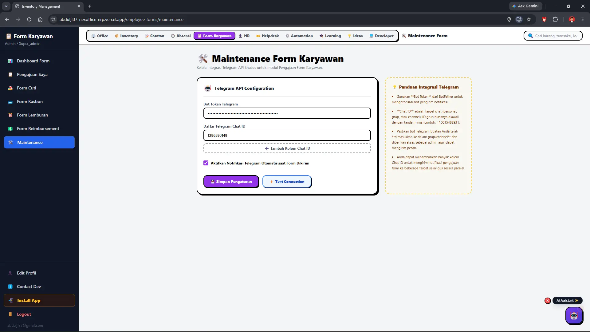Open Contact Dev
This screenshot has width=590, height=332.
click(39, 287)
